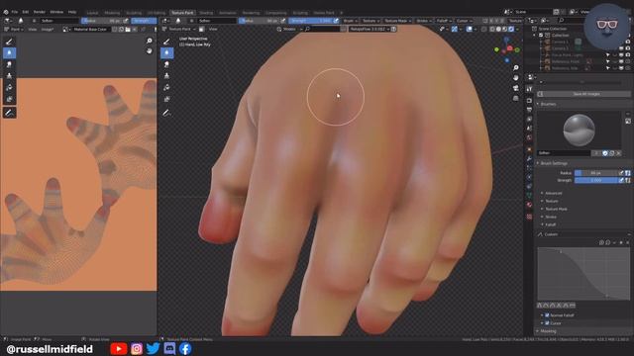Screen dimensions: 634x356
Task: Open the Cursor popover in viewport header
Action: (464, 21)
